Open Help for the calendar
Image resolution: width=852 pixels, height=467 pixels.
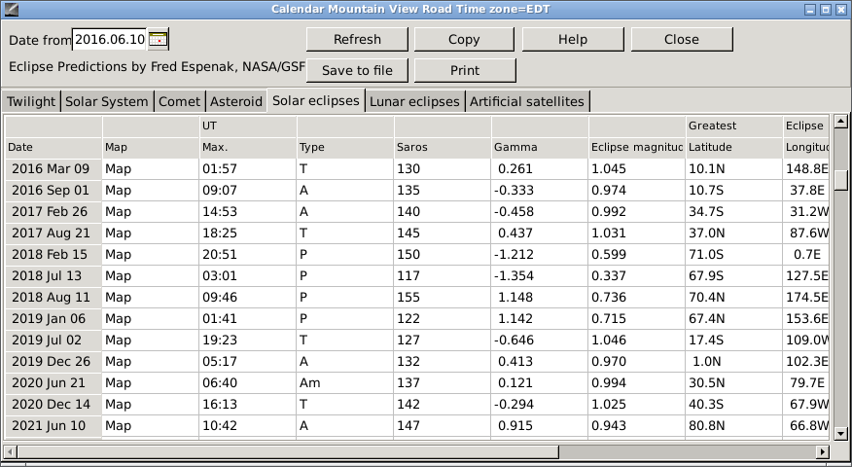click(573, 39)
